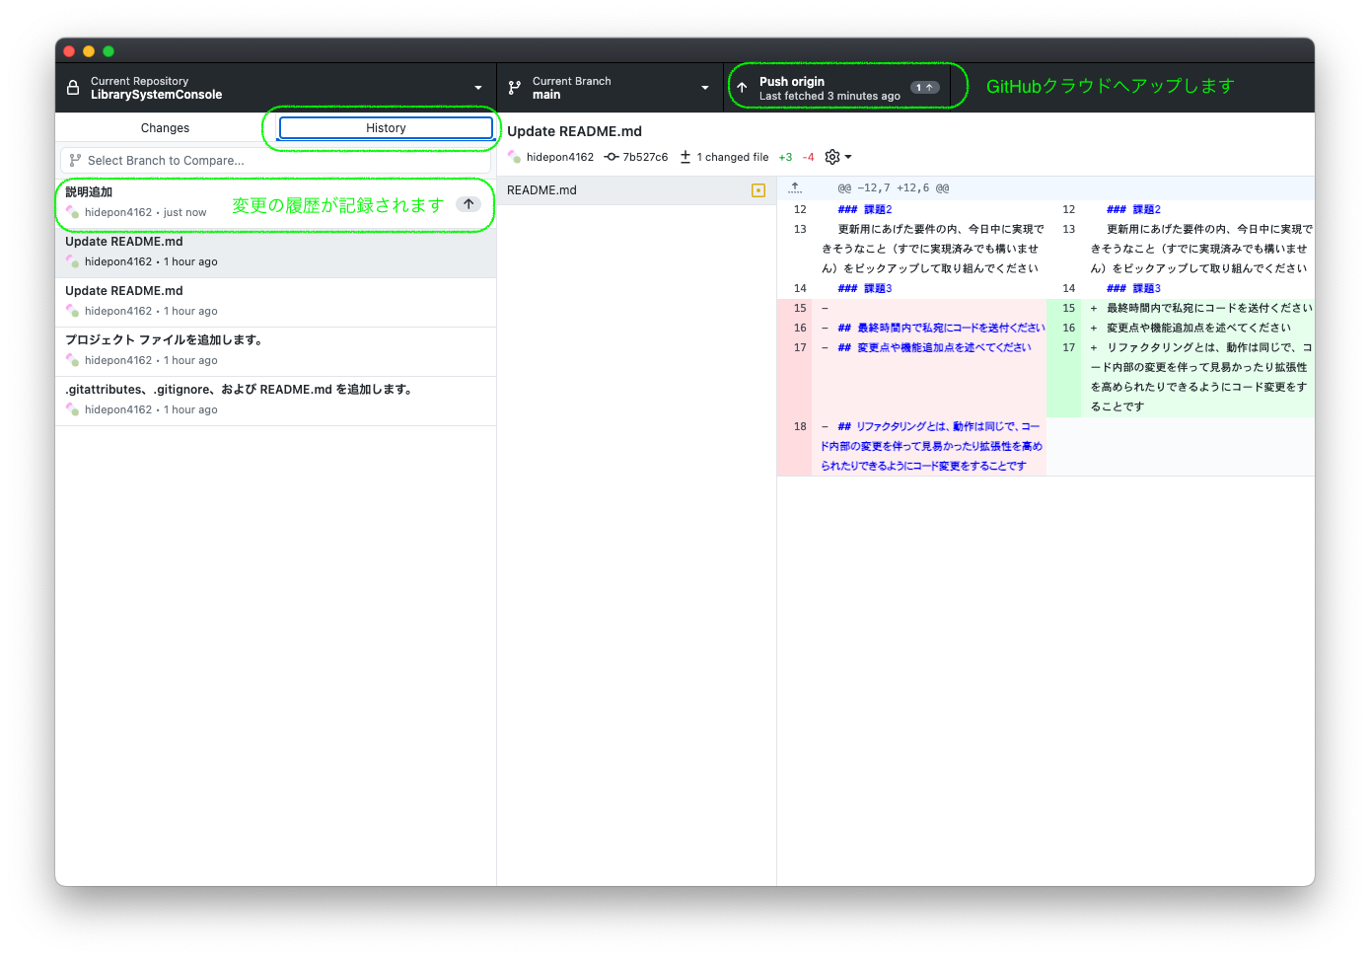Click the yellow modified dot beside README.md
The image size is (1370, 959).
tap(757, 189)
